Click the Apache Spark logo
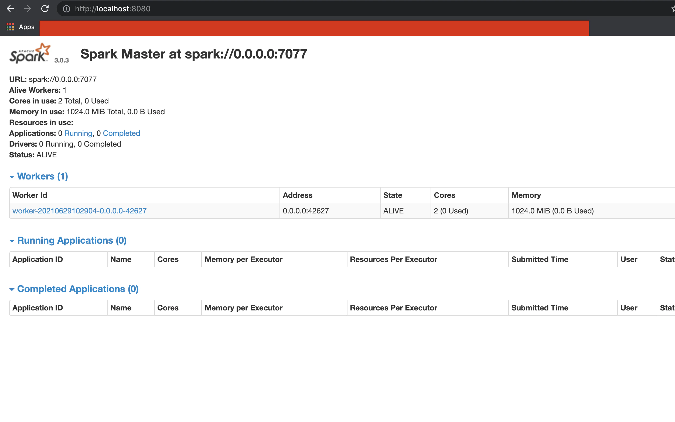This screenshot has width=675, height=422. click(30, 53)
